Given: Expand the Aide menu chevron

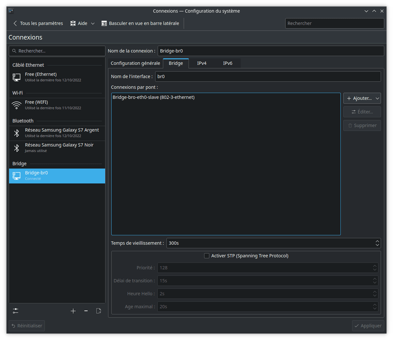Looking at the screenshot, I should tap(92, 23).
